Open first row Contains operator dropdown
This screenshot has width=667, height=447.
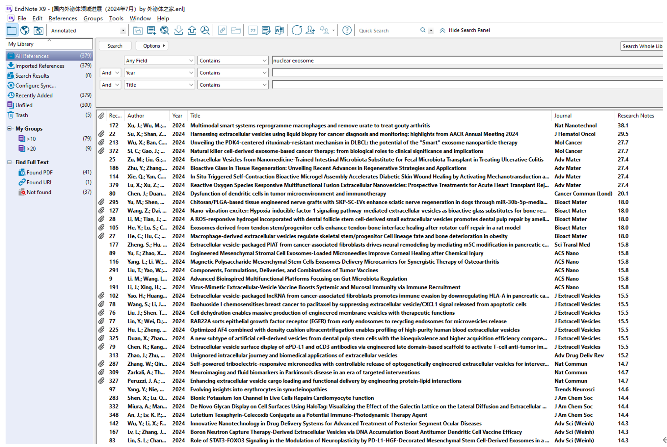pos(233,61)
